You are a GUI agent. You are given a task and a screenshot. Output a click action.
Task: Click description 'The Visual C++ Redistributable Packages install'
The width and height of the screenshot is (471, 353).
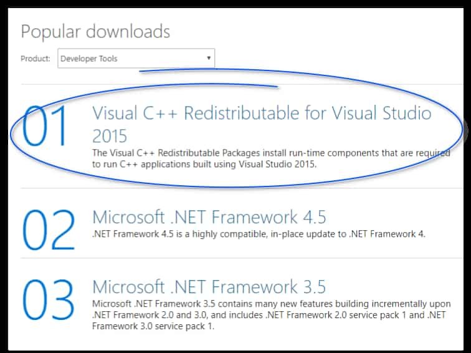[x=271, y=158]
